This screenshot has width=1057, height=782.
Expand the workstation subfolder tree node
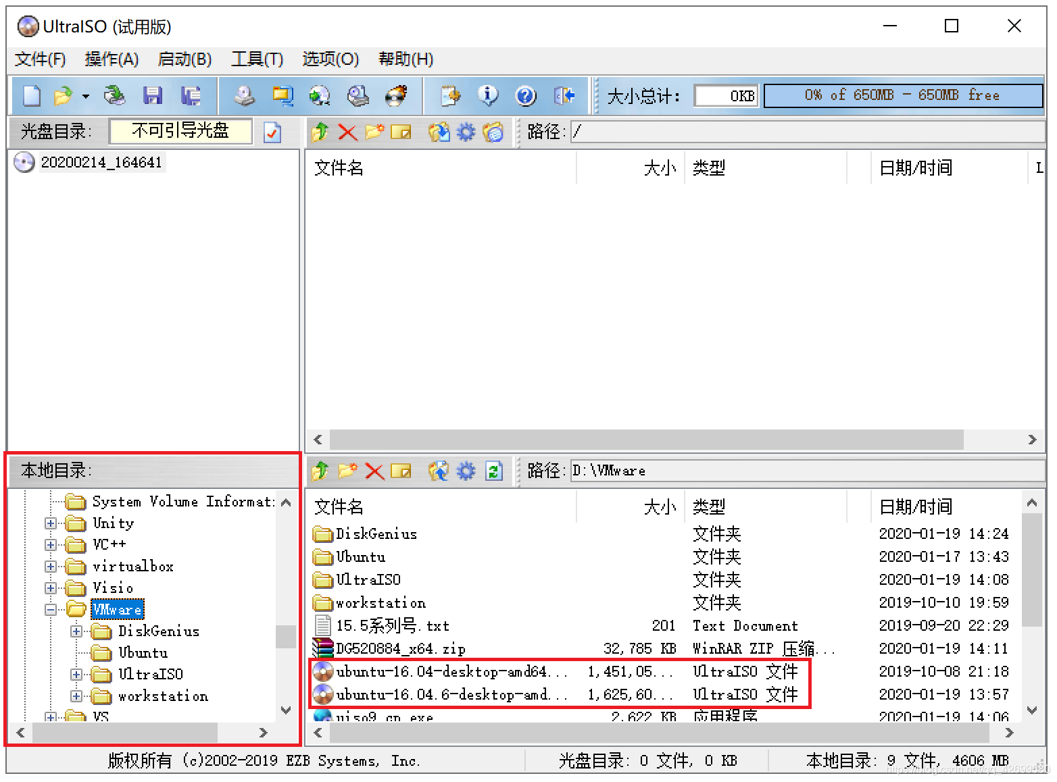click(x=76, y=696)
